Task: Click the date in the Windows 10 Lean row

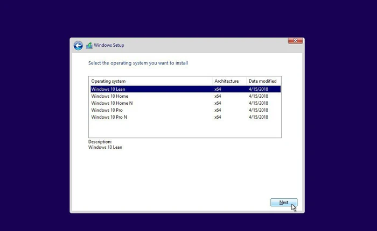Action: pos(258,89)
